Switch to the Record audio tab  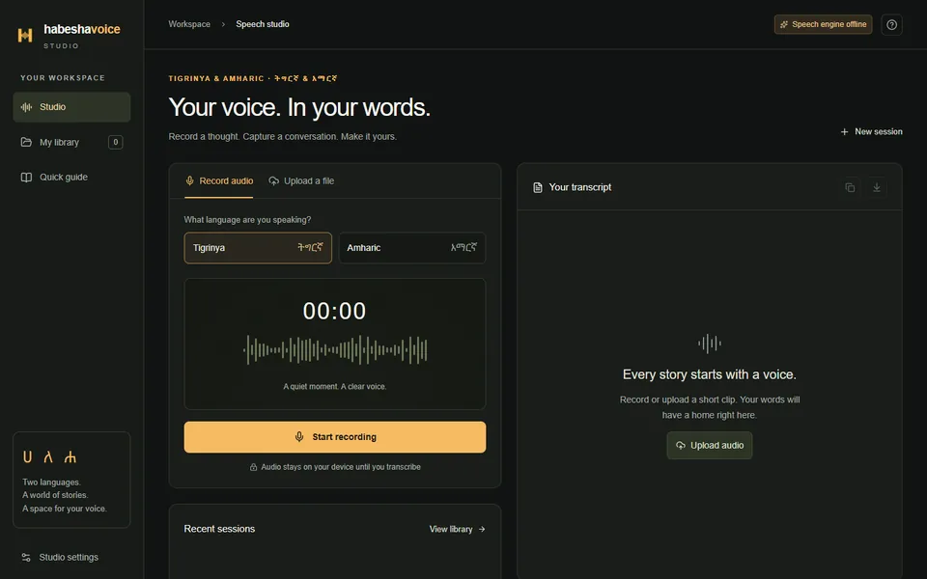pos(219,181)
